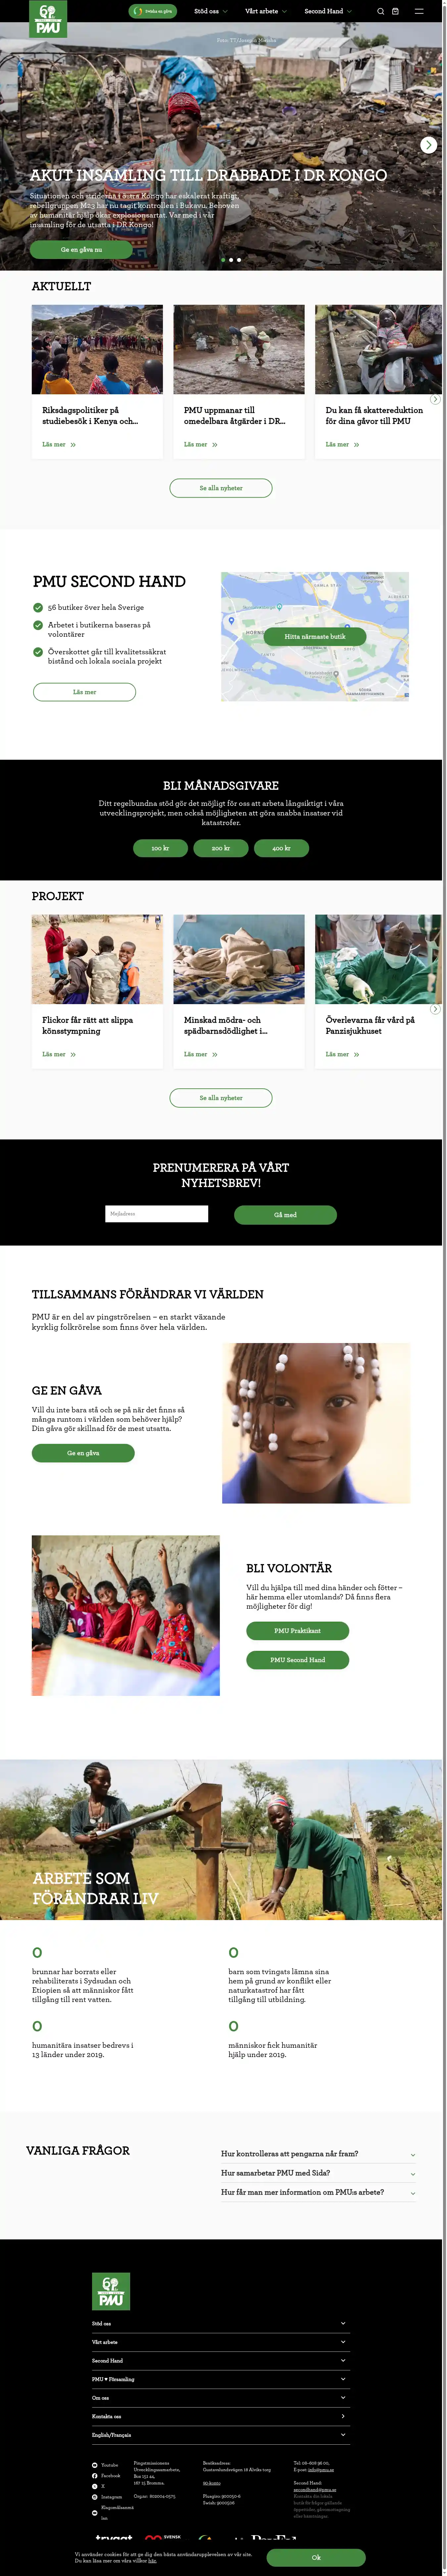Open the Instagram link in the footer
This screenshot has height=2576, width=447.
pyautogui.click(x=107, y=2497)
